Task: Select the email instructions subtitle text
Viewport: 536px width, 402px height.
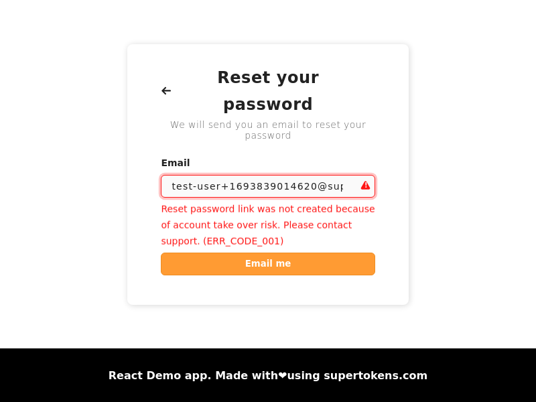Action: 267,129
